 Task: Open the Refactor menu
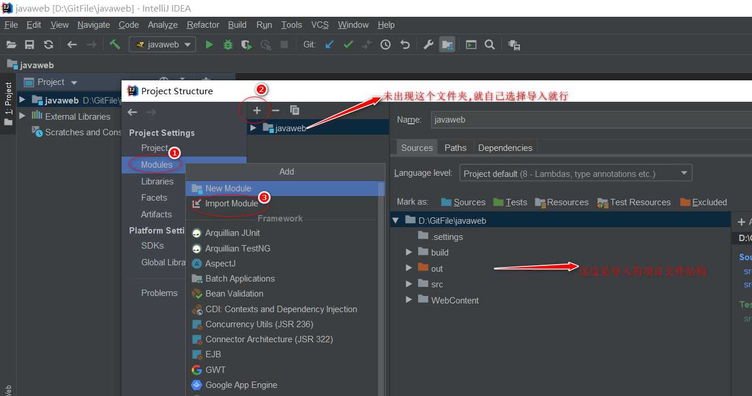pos(203,25)
